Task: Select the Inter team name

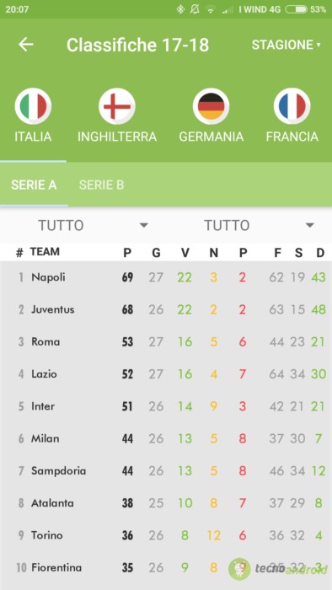Action: point(43,406)
